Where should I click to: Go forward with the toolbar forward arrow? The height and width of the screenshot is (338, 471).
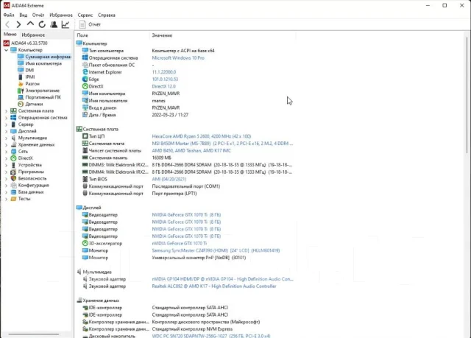[18, 24]
